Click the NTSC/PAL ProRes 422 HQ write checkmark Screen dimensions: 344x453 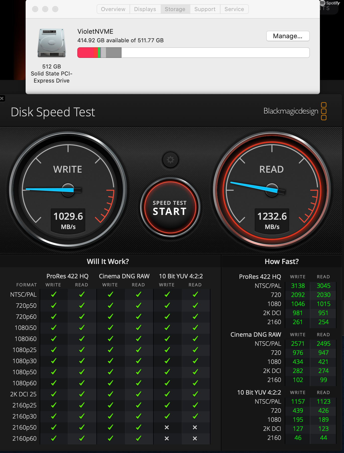coord(53,294)
